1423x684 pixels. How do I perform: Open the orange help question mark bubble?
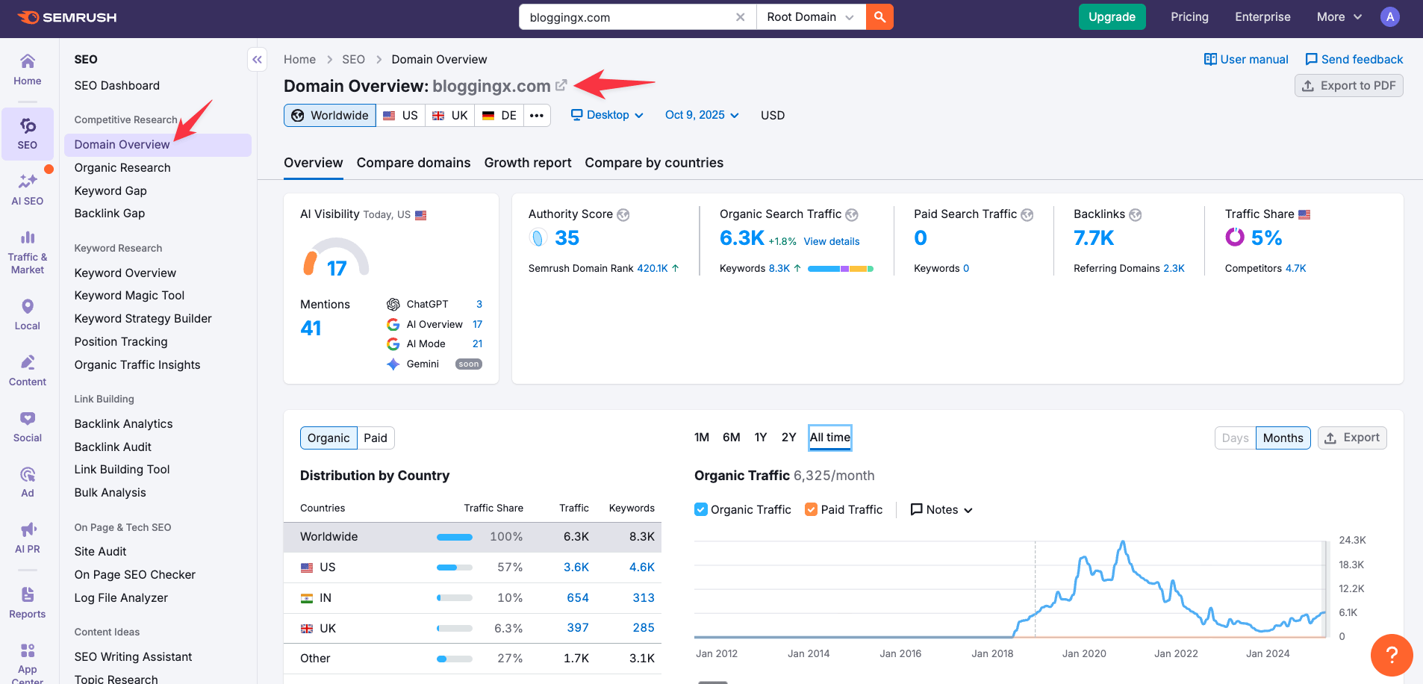pyautogui.click(x=1391, y=655)
